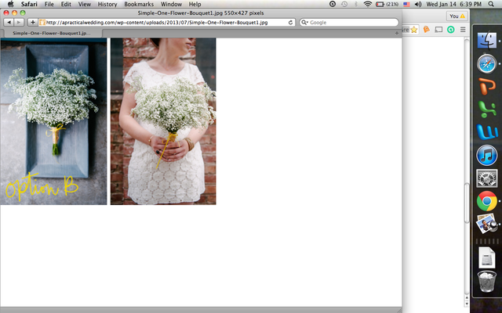Viewport: 502px width, 313px height.
Task: Open Spotlight search magnifier
Action: 491,4
